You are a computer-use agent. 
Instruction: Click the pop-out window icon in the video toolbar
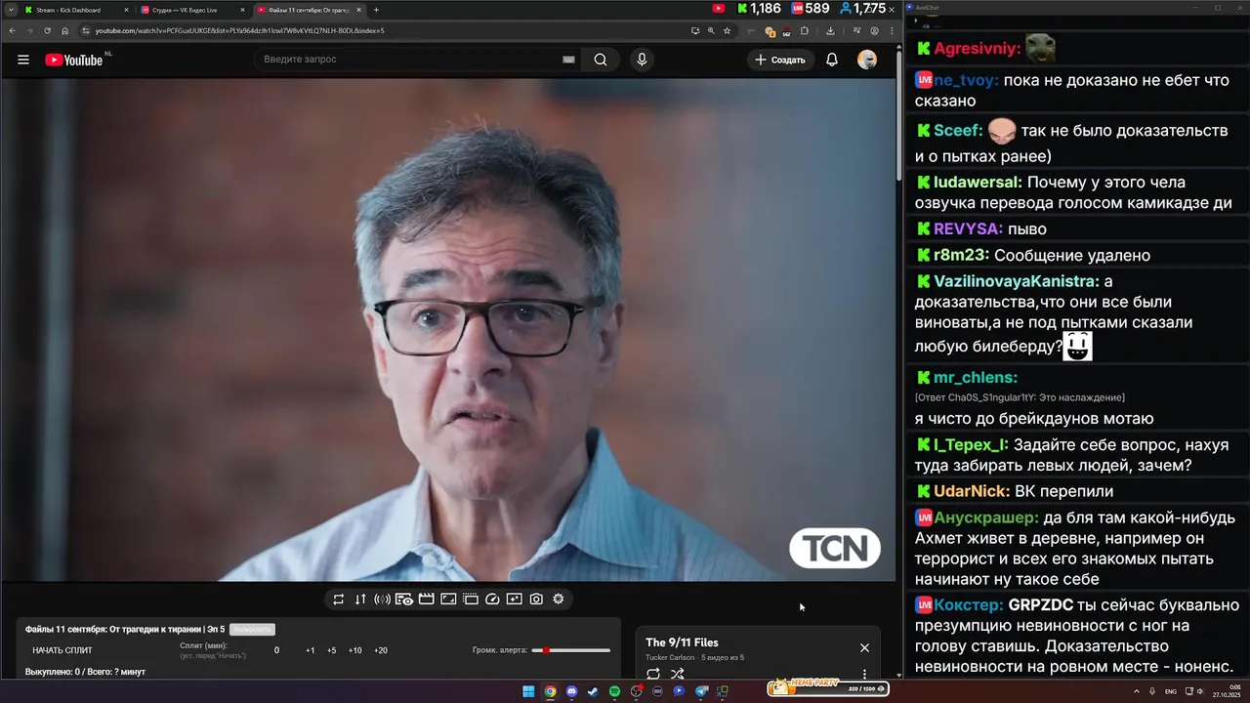pyautogui.click(x=515, y=600)
